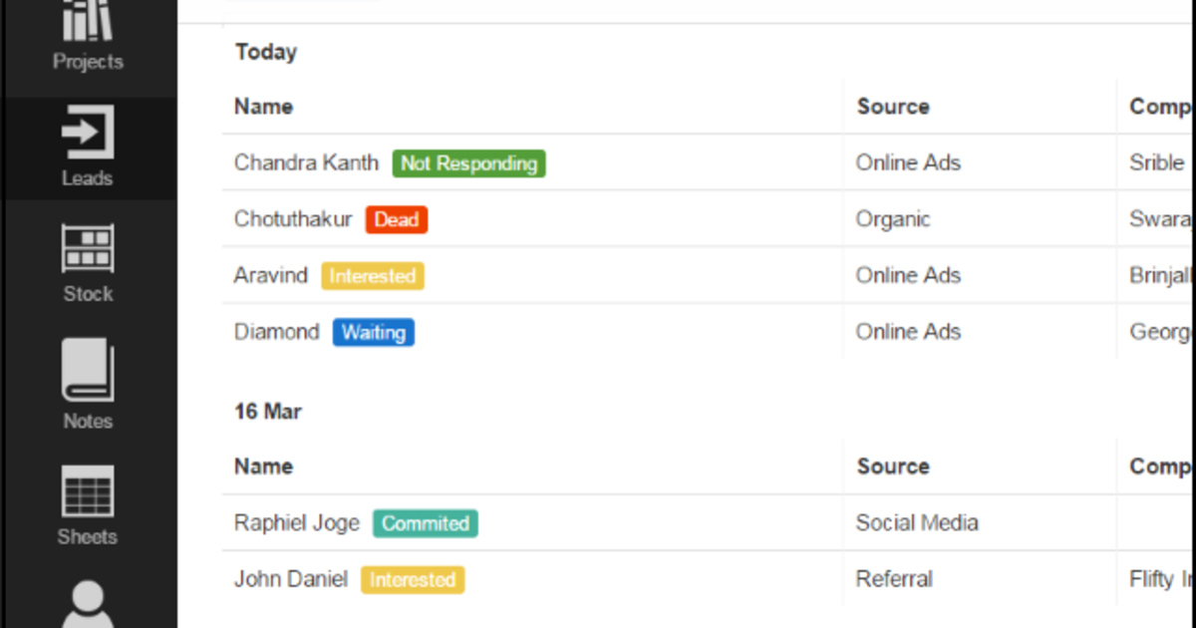
Task: Open the lead named Chandra Kanth
Action: [x=306, y=162]
